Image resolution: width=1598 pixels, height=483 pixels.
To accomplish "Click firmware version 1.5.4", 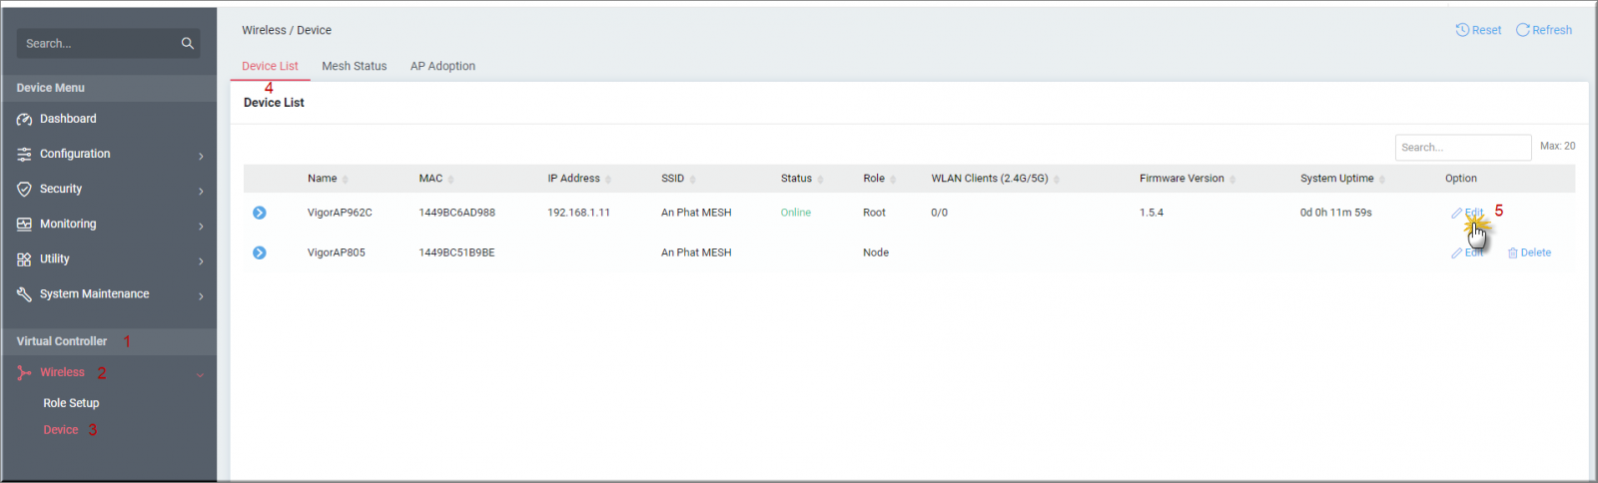I will (x=1152, y=213).
